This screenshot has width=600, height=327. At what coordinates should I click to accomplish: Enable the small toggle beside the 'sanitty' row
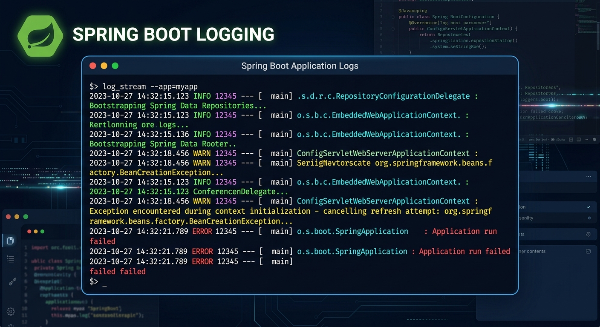[590, 218]
